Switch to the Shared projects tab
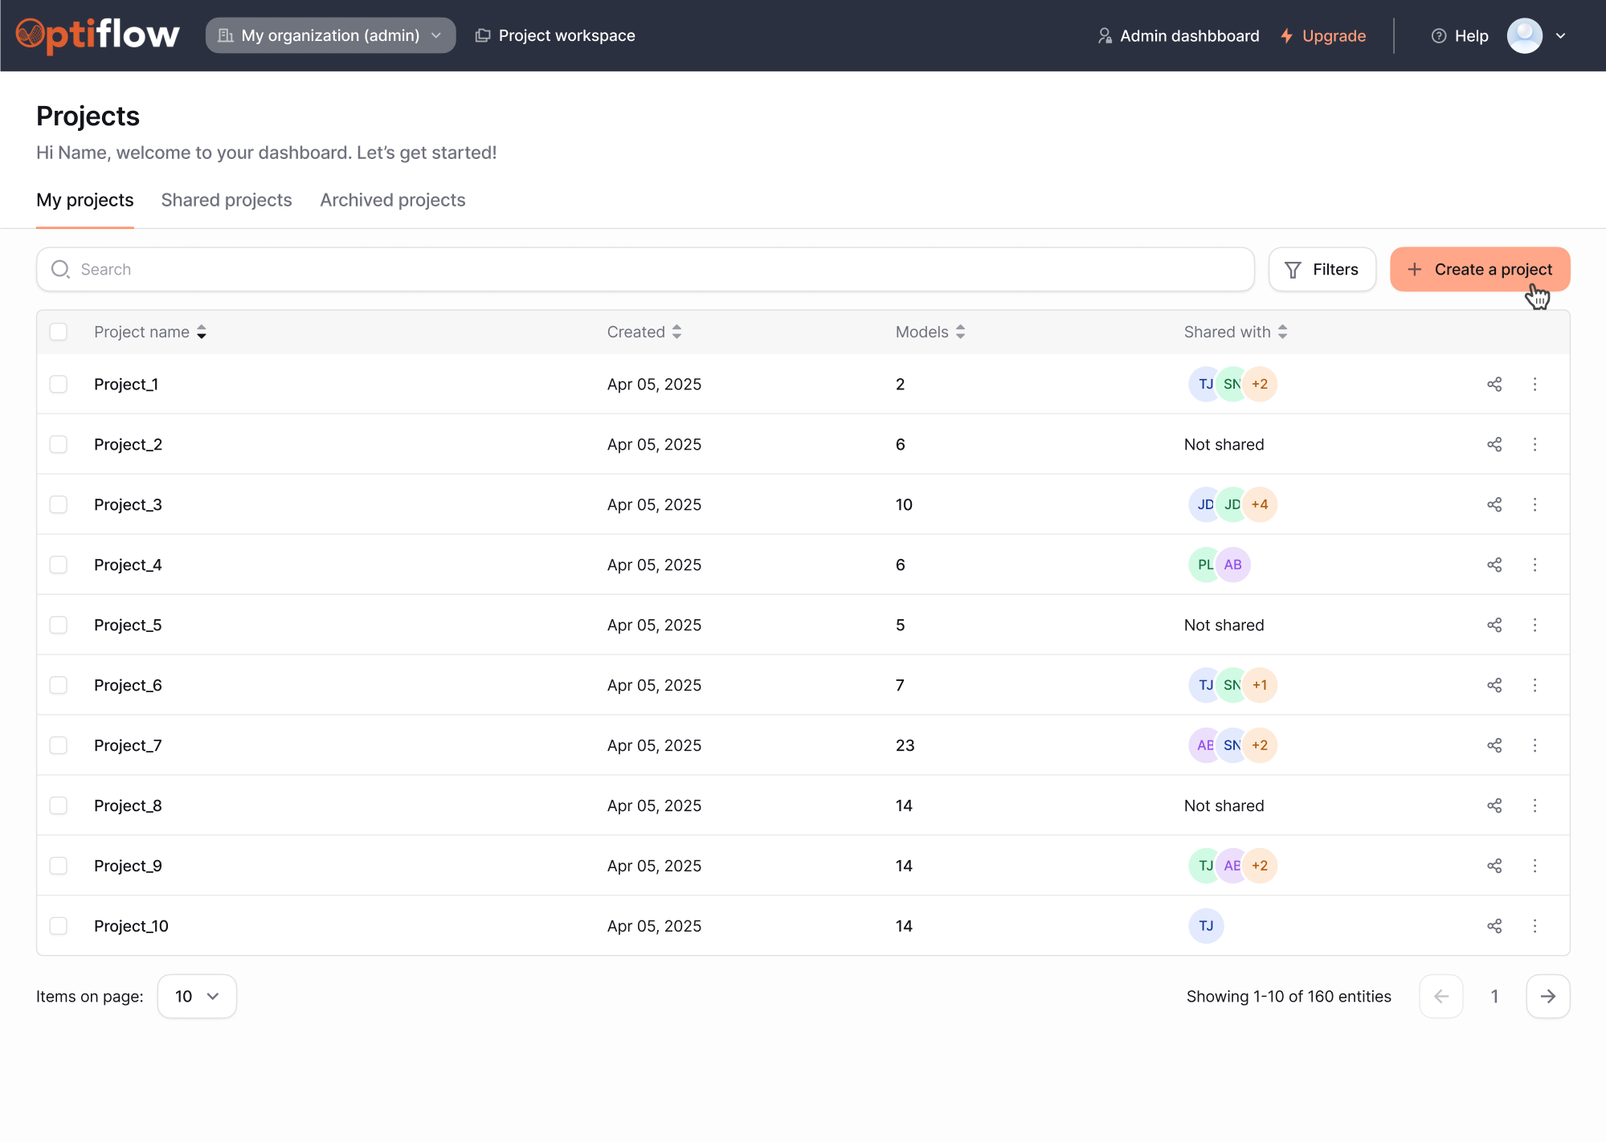The width and height of the screenshot is (1606, 1142). click(x=226, y=200)
